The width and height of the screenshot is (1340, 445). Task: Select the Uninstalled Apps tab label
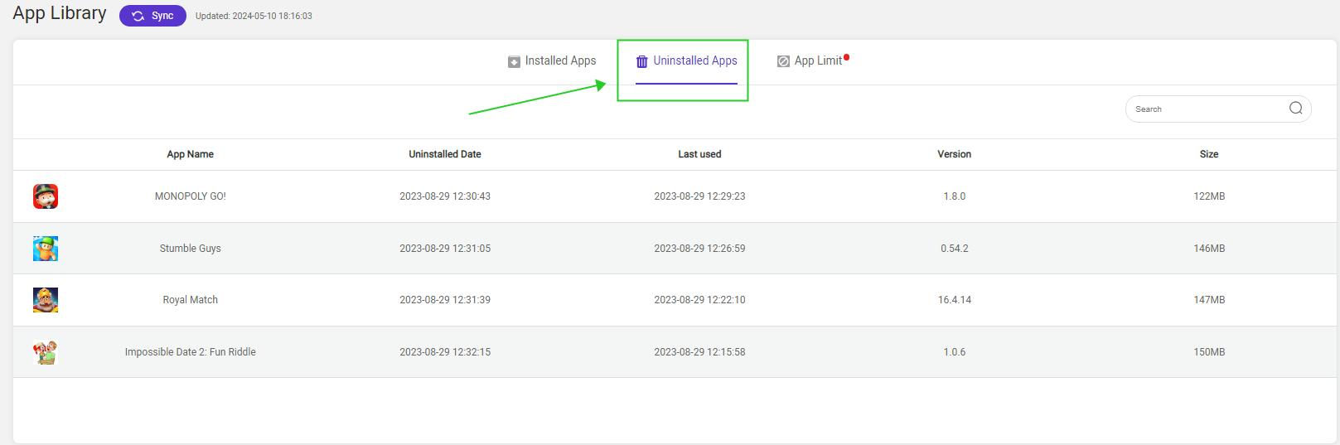point(695,60)
